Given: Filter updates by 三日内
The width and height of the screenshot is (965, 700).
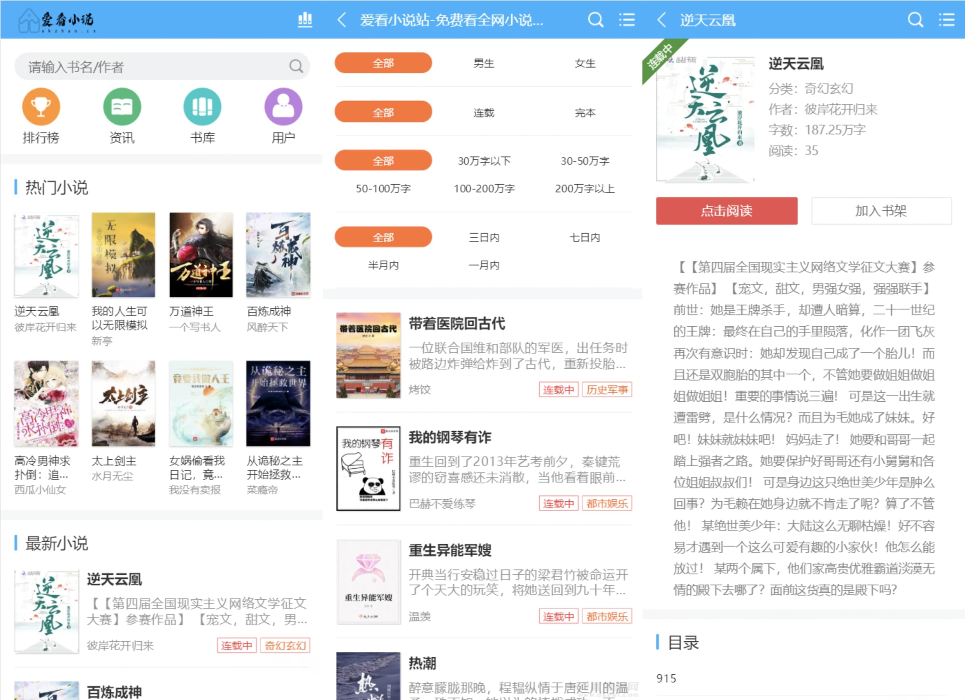Looking at the screenshot, I should click(x=484, y=237).
